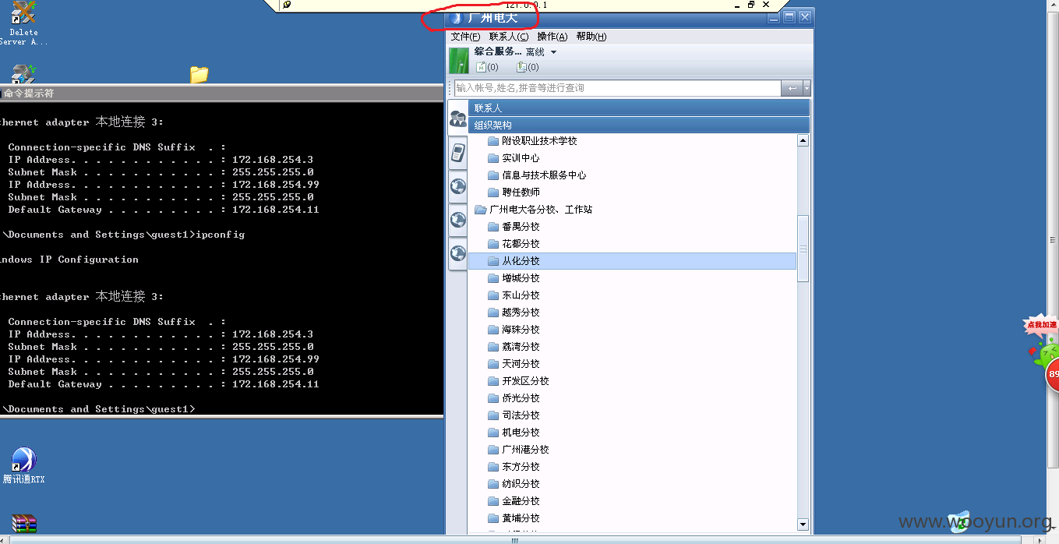Viewport: 1059px width, 544px height.
Task: Select the Delete Server A... desktop icon
Action: coord(23,23)
